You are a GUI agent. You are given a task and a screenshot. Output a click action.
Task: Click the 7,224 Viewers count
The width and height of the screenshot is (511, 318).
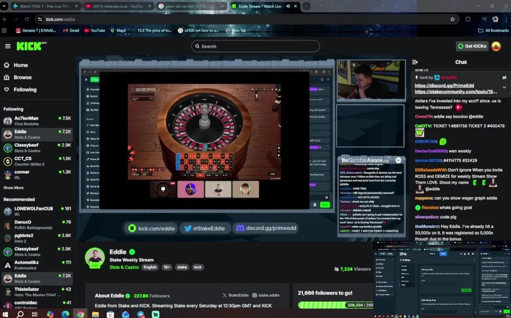click(352, 269)
